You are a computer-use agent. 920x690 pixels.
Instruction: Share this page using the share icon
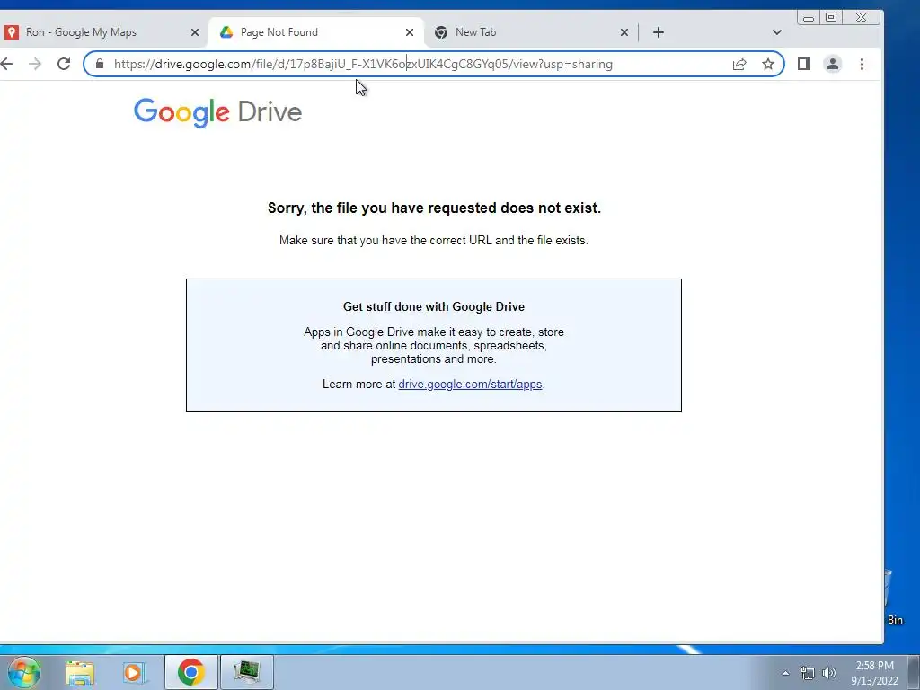pos(739,64)
